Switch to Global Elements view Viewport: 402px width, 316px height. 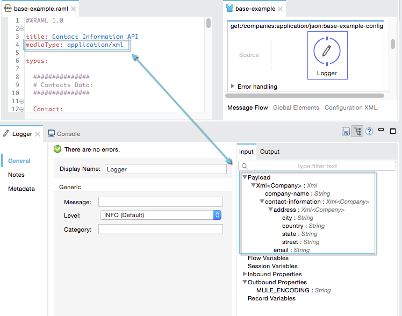click(296, 107)
